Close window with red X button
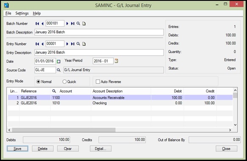247x161 pixels. tap(236, 4)
